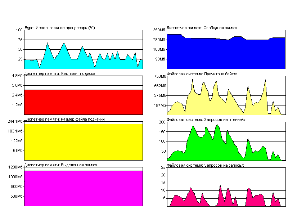Click the 750Мб axis label on bytes read
This screenshot has width=288, height=216.
pos(159,76)
